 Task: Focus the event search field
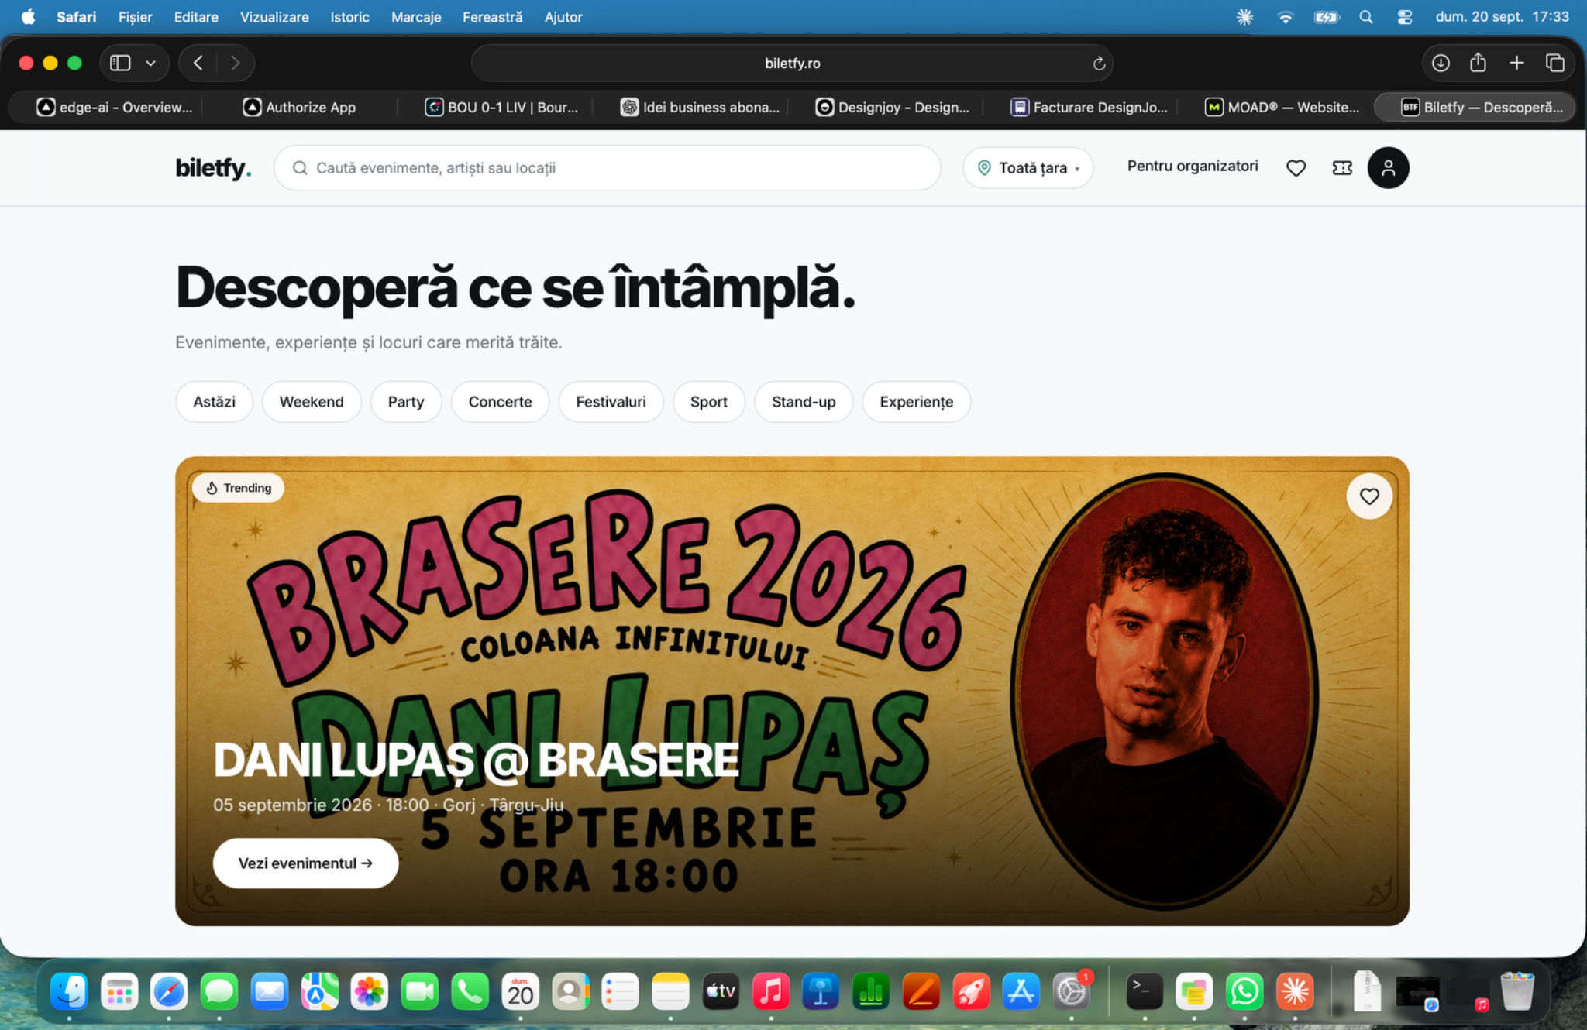(x=607, y=168)
